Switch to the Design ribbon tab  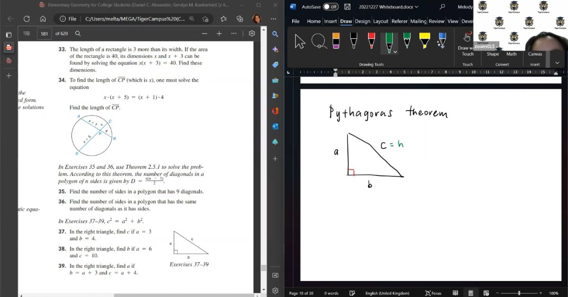coord(363,21)
